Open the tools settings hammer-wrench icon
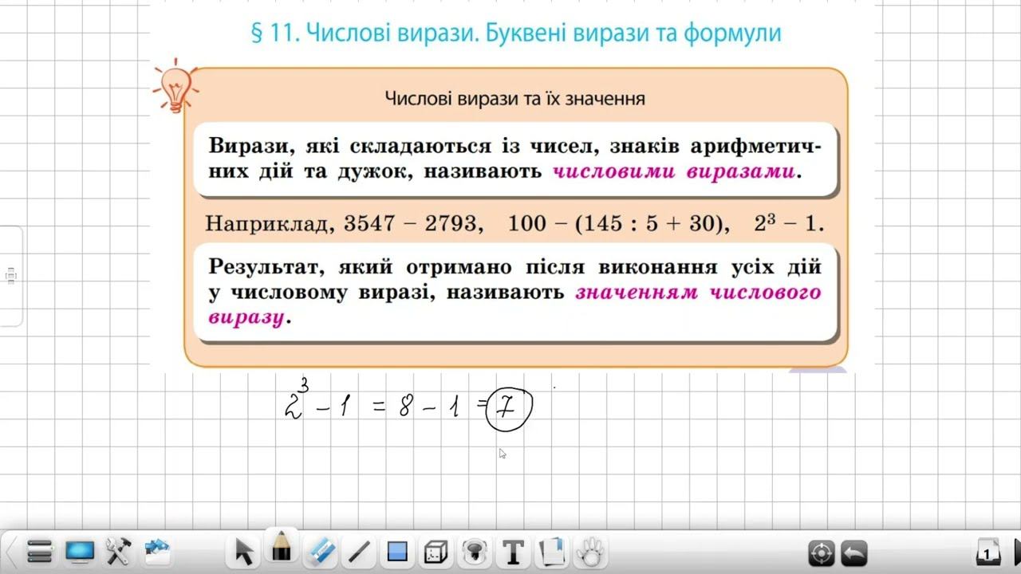The width and height of the screenshot is (1021, 574). click(119, 551)
